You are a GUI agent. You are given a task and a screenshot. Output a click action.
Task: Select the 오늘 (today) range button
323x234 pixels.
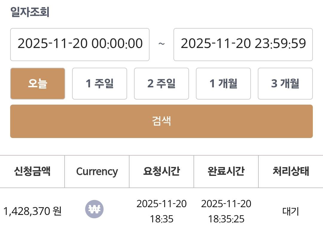(37, 83)
